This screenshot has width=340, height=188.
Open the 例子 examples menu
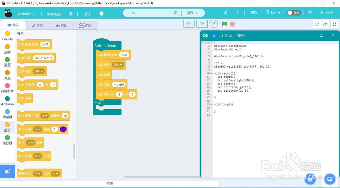pos(87,14)
